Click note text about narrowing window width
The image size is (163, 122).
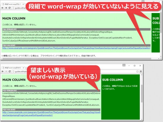pos(49,56)
